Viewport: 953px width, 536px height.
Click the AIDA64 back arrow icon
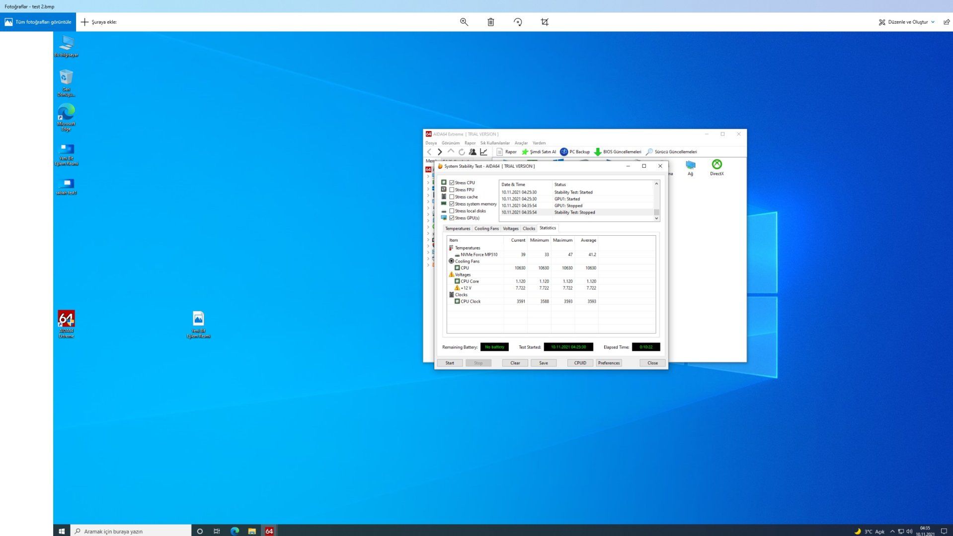coord(429,152)
